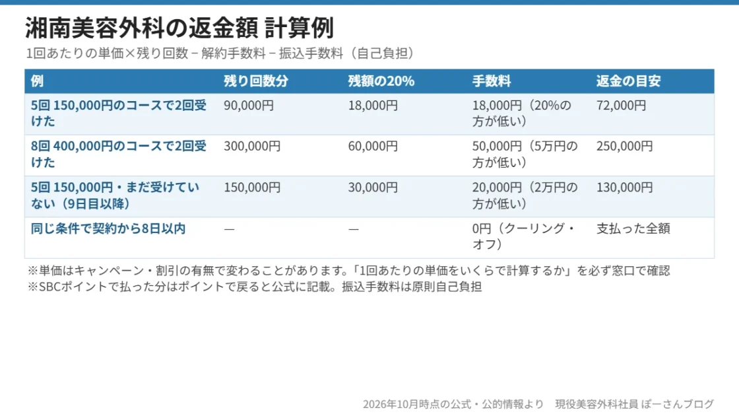The width and height of the screenshot is (739, 416).
Task: Click the credit 現役美容外科社員 ぽーさんブログ
Action: coord(634,404)
